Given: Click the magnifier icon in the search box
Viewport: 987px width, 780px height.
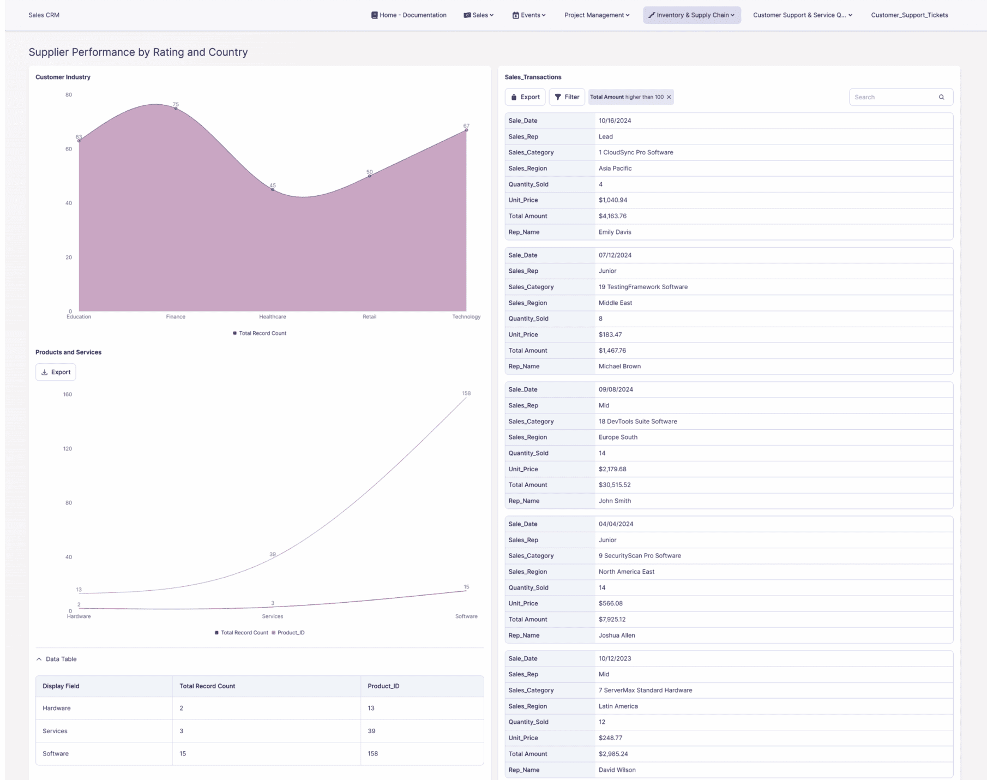Looking at the screenshot, I should click(942, 97).
